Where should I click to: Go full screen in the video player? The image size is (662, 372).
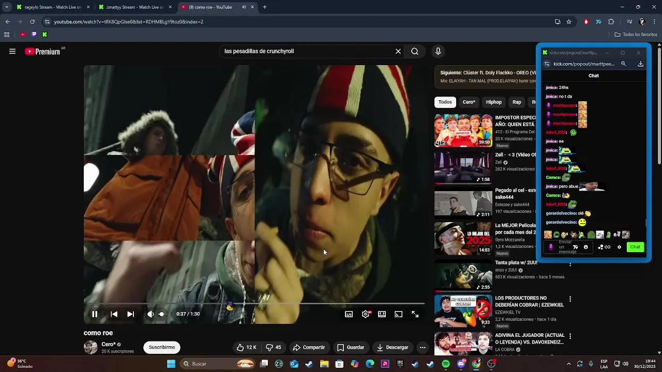click(x=415, y=314)
